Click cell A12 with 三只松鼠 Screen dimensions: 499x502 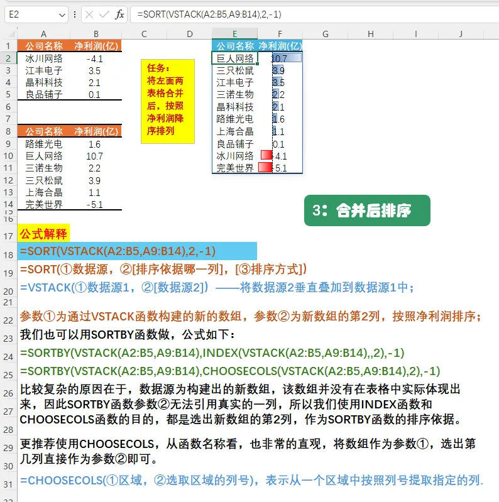(x=44, y=180)
